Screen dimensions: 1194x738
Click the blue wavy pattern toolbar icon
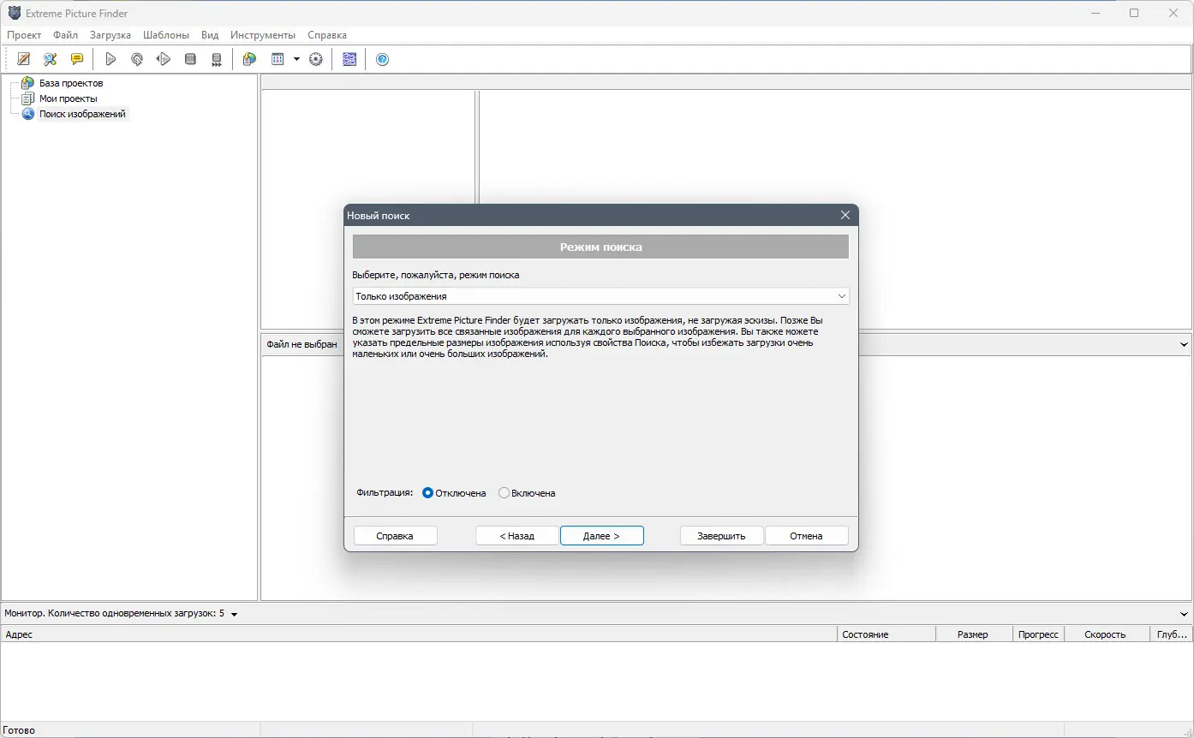[x=349, y=59]
